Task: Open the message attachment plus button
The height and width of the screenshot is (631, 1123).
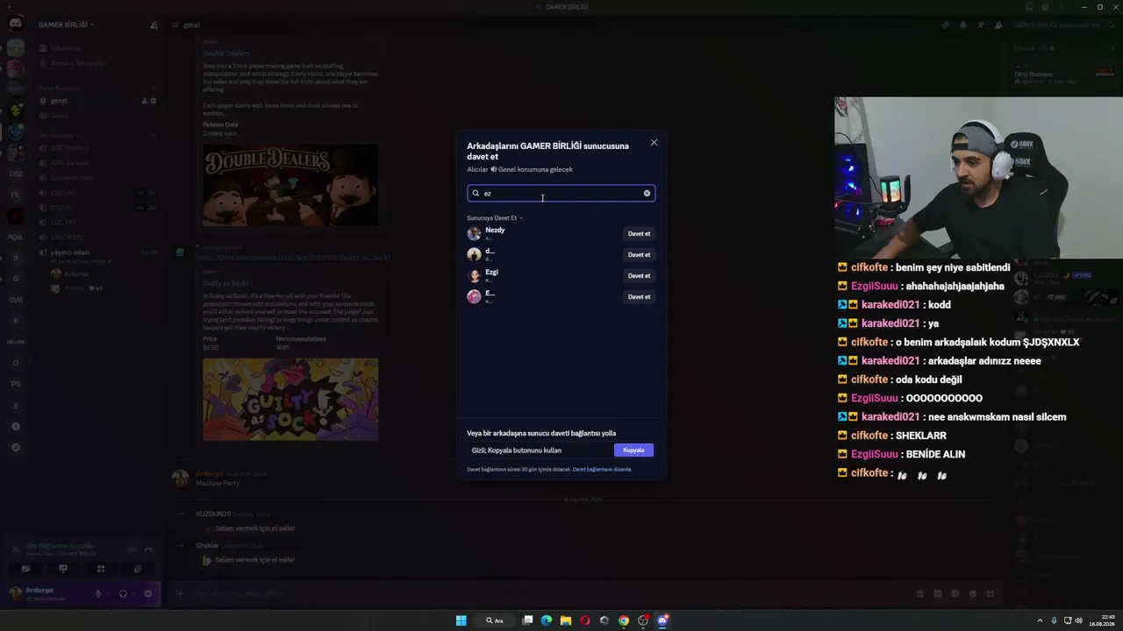Action: 180,594
